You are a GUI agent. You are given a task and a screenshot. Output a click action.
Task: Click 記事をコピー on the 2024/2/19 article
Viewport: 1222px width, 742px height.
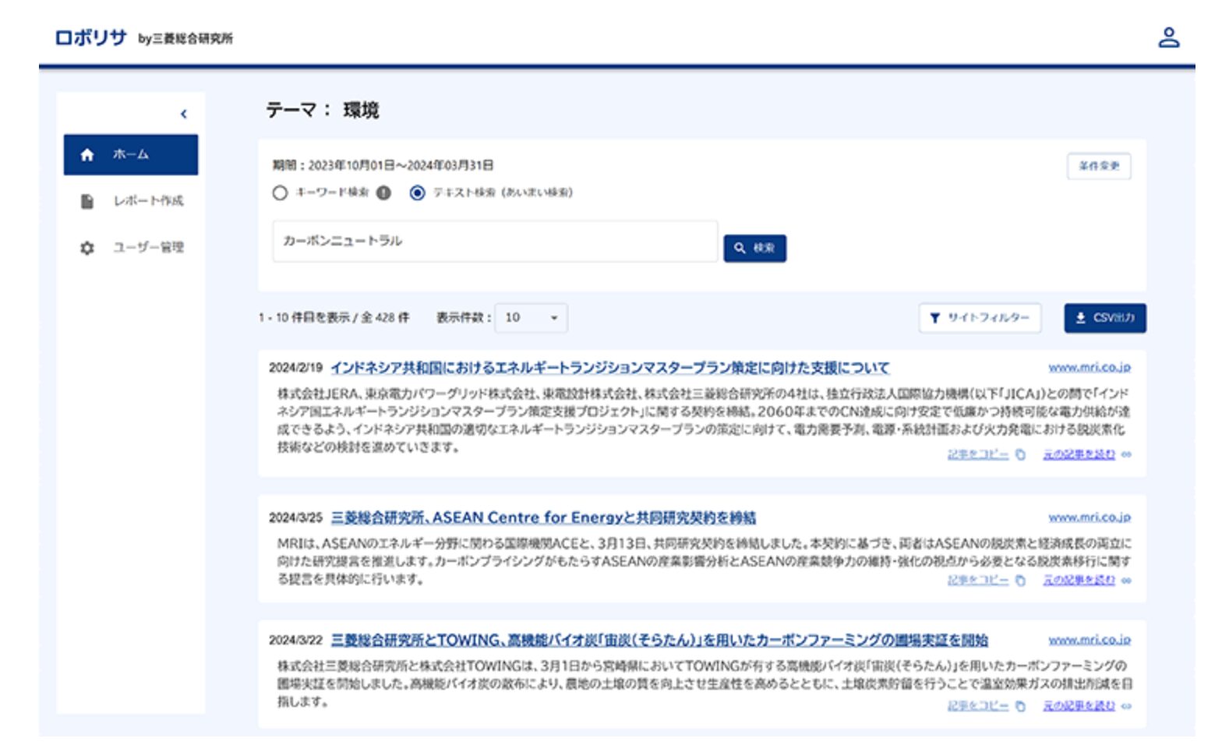[978, 454]
